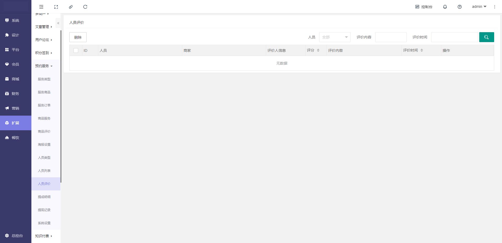502x243 pixels.
Task: Sort the table by 评价时间 column
Action: click(x=421, y=50)
